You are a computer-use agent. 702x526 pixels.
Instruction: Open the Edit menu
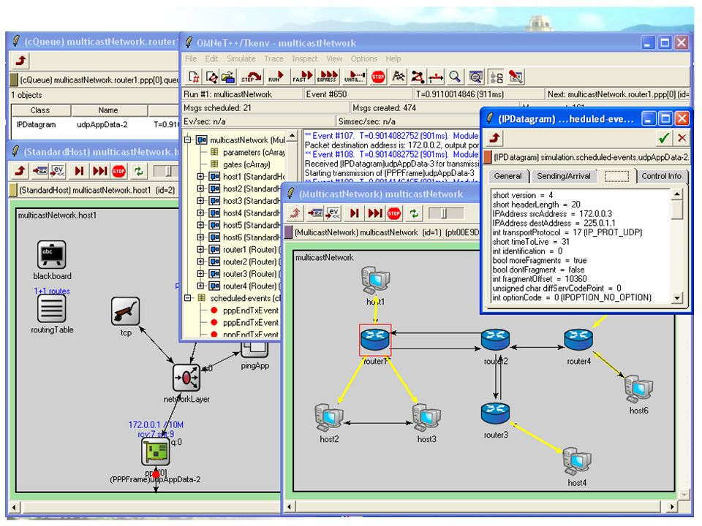coord(211,58)
